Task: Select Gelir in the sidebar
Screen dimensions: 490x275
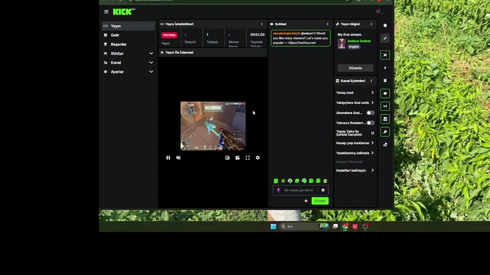Action: [128, 35]
